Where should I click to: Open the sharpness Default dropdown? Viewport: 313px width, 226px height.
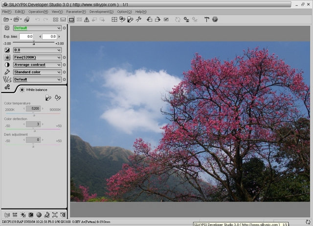coord(37,79)
